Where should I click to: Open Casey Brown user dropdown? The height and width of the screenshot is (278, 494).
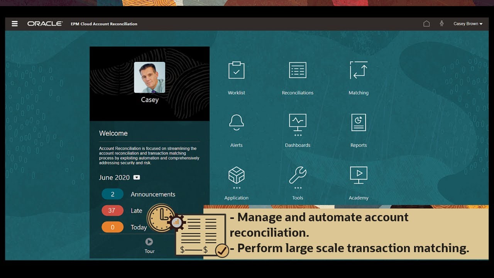468,24
